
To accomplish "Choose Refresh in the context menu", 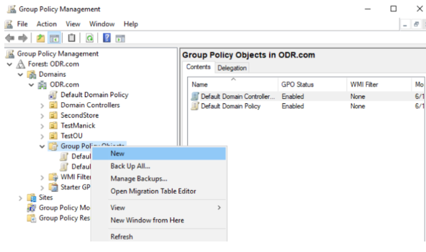I will (x=159, y=237).
